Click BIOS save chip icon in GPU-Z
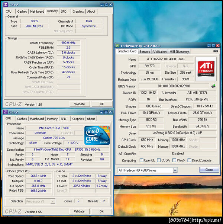This screenshot has height=224, width=223. [213, 86]
